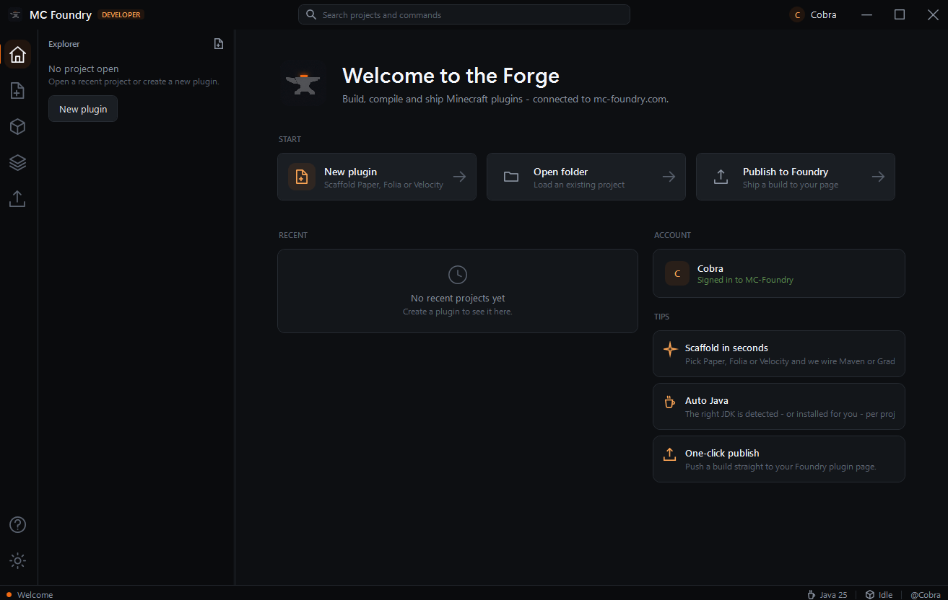Open the One-click publish tip card
This screenshot has height=600, width=948.
pos(779,459)
